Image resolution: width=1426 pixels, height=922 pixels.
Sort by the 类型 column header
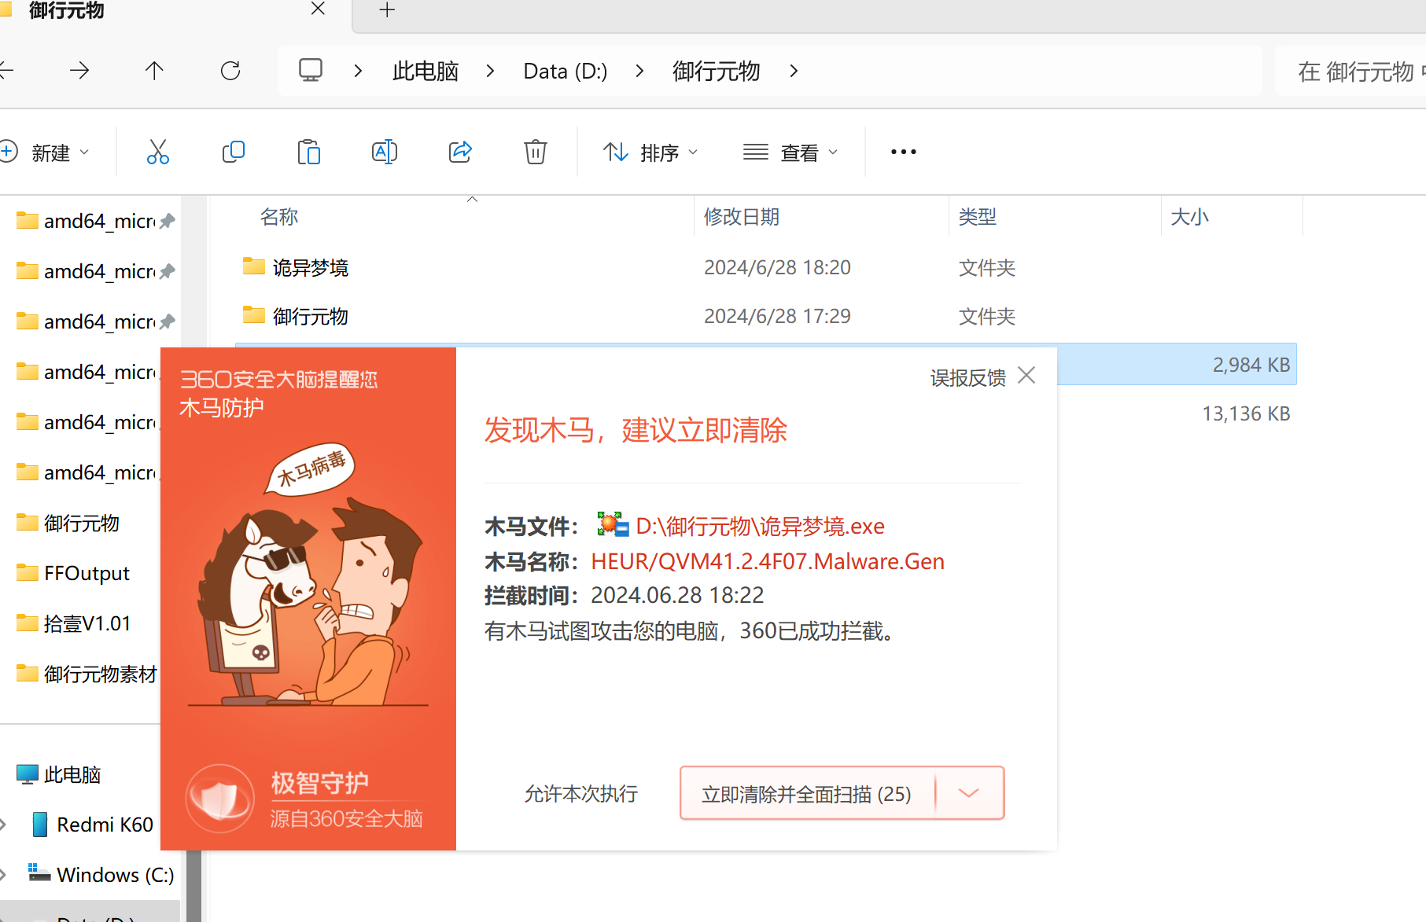click(x=978, y=216)
